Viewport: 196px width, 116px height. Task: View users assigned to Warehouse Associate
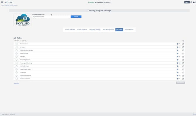tap(178, 76)
